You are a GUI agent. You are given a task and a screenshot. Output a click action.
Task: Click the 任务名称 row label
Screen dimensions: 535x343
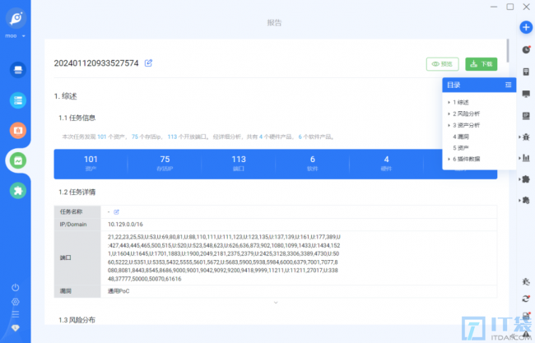(71, 211)
